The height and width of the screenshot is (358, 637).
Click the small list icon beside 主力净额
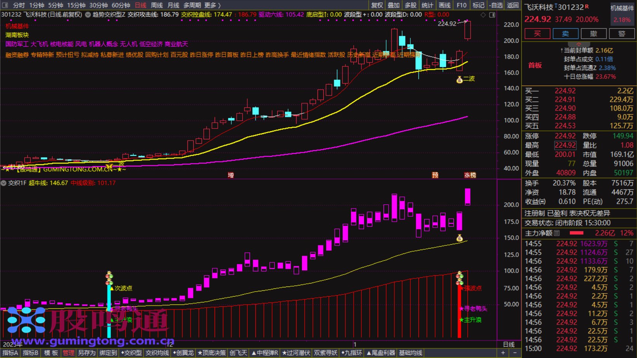coord(557,233)
